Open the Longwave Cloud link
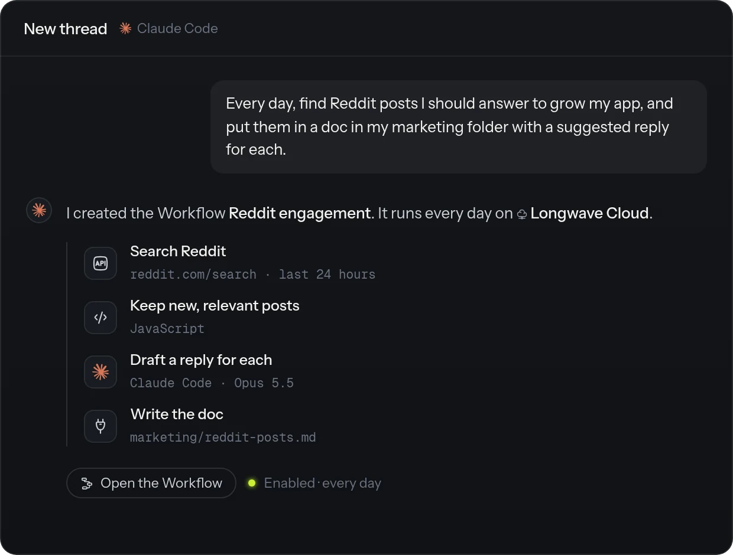Image resolution: width=733 pixels, height=555 pixels. tap(589, 213)
